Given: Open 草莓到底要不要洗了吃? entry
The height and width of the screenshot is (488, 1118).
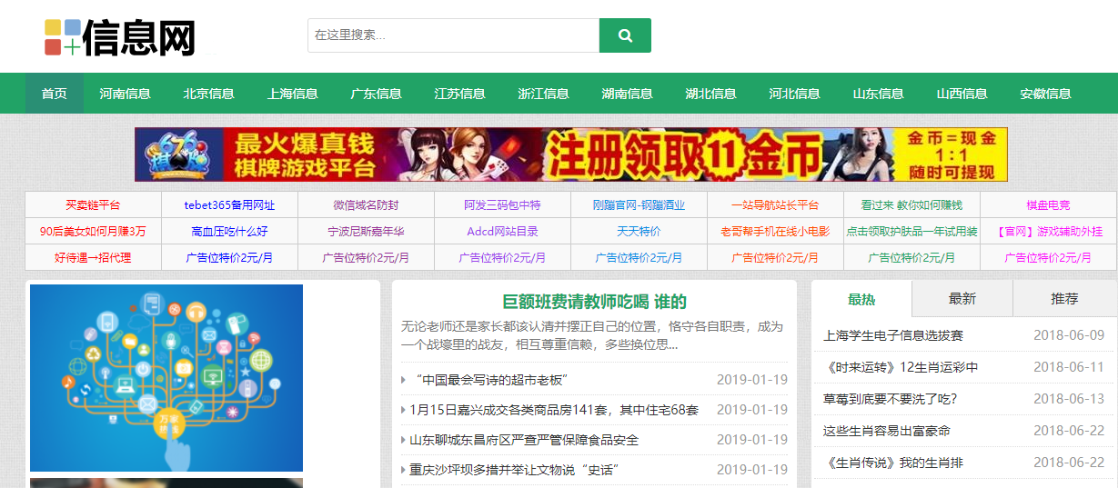Looking at the screenshot, I should pos(891,399).
